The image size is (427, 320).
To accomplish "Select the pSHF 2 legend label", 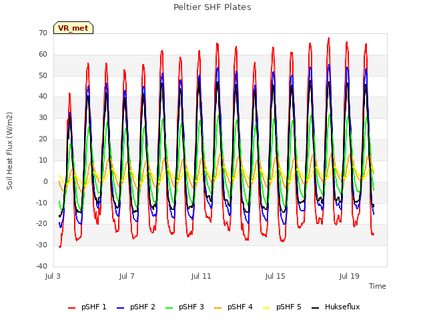I will [x=143, y=307].
